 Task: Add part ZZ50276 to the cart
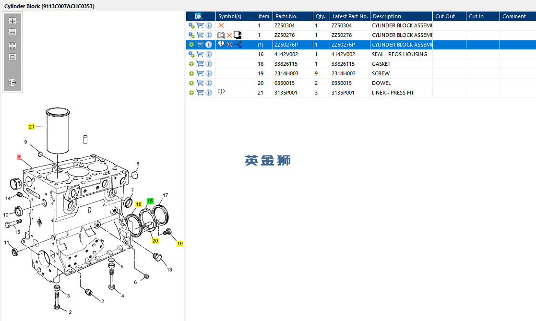click(200, 35)
